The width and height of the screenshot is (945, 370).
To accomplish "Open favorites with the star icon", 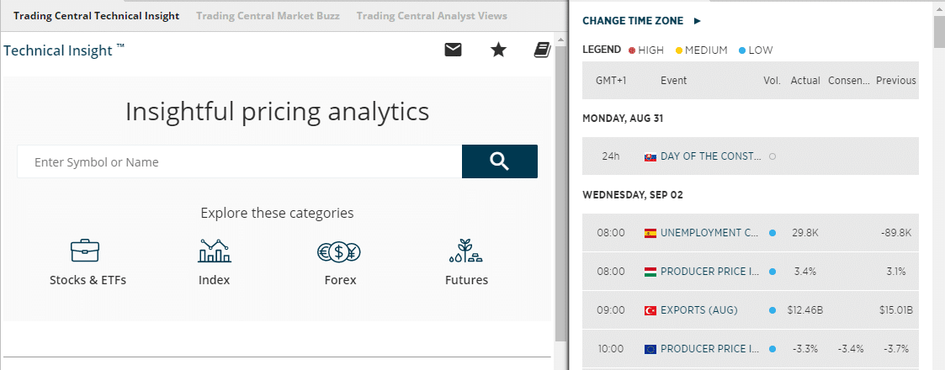I will click(498, 50).
